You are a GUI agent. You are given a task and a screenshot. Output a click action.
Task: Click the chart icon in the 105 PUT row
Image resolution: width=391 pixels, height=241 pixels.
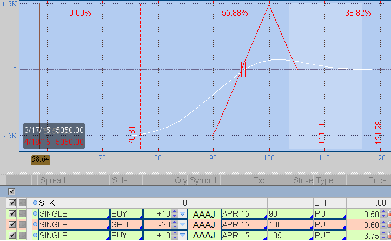click(x=22, y=235)
